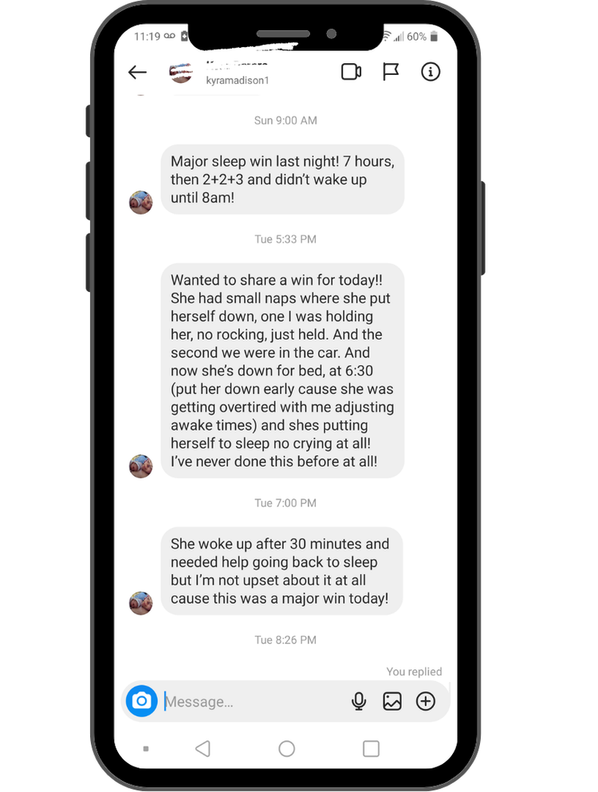Select the 'She woke up after 30 minutes' message
Screen dimensions: 598x792
click(281, 571)
